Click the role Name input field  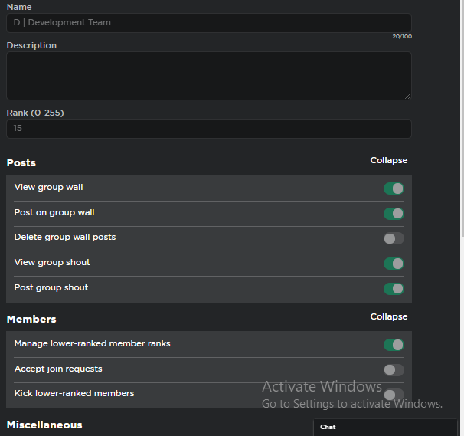click(209, 23)
